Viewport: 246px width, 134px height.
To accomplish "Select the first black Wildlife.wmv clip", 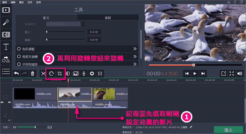I will click(x=35, y=94).
